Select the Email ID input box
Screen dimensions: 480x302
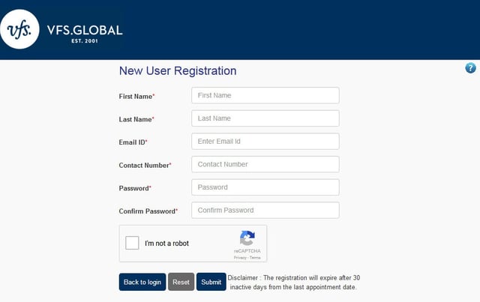[x=265, y=141]
